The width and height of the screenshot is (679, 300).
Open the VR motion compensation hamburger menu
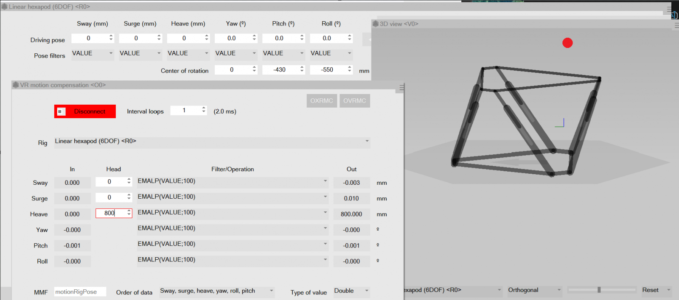pos(401,87)
